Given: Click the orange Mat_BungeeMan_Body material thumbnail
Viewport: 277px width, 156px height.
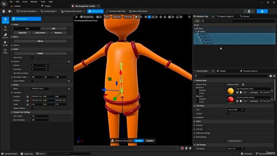Looking at the screenshot, I should (x=231, y=91).
